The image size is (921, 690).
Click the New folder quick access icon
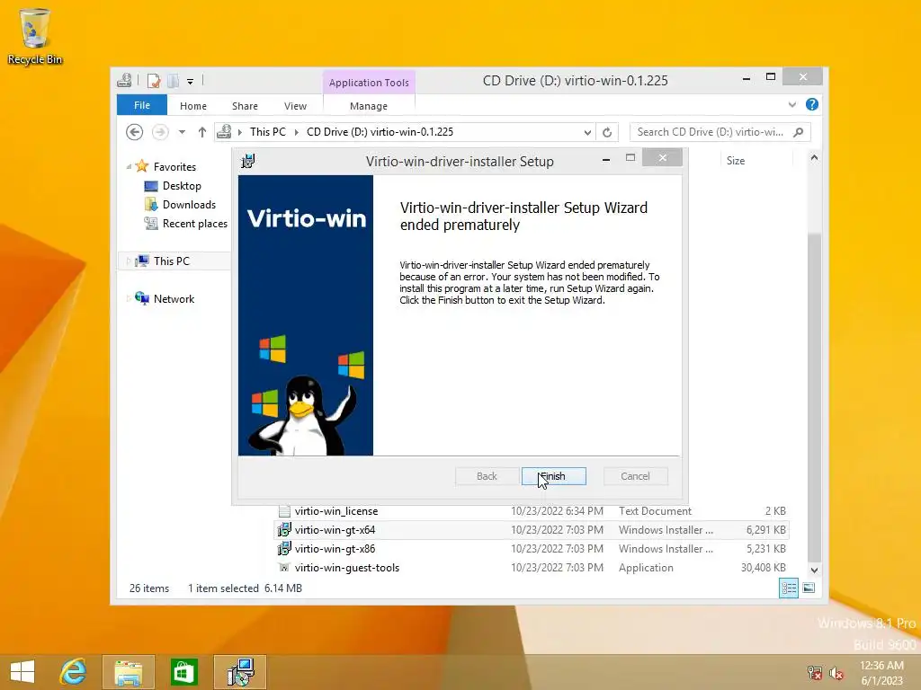click(173, 80)
